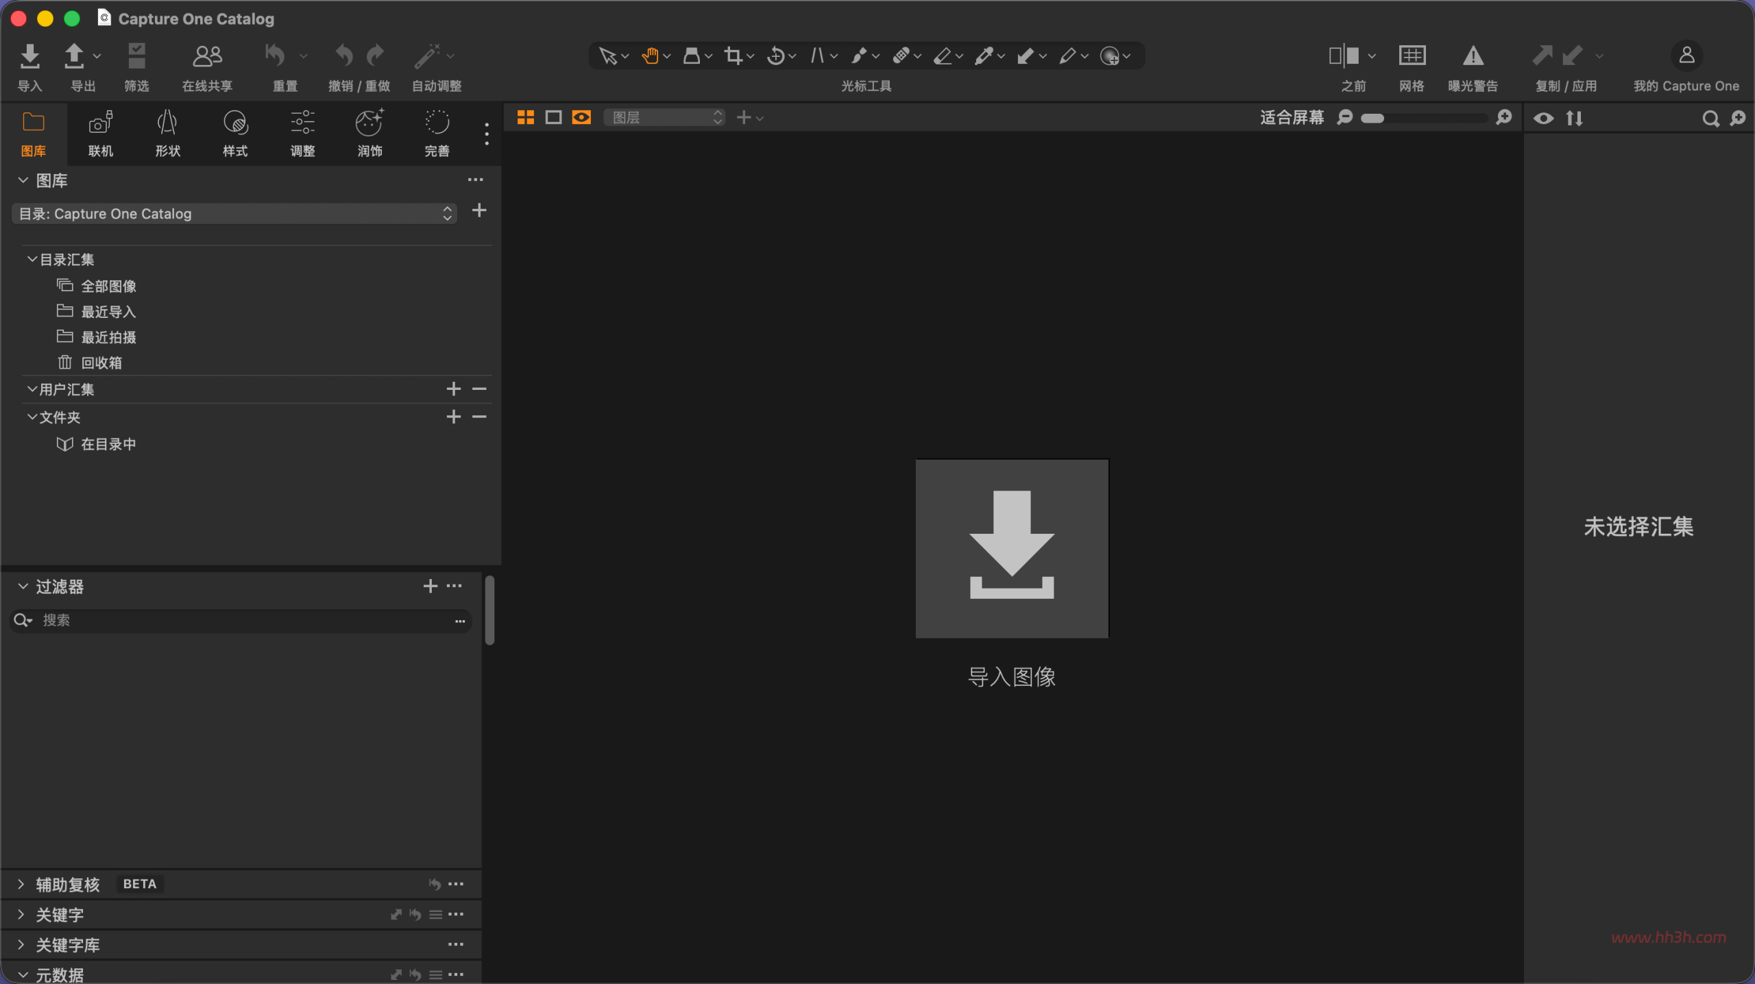Choose the Select pointer cursor tool
Screen dimensions: 1755x984
(607, 56)
